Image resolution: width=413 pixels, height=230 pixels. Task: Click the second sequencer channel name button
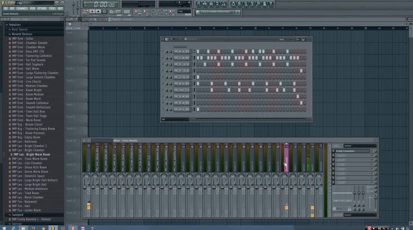tap(182, 58)
